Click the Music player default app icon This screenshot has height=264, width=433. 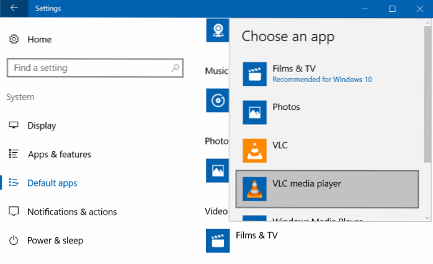(217, 100)
